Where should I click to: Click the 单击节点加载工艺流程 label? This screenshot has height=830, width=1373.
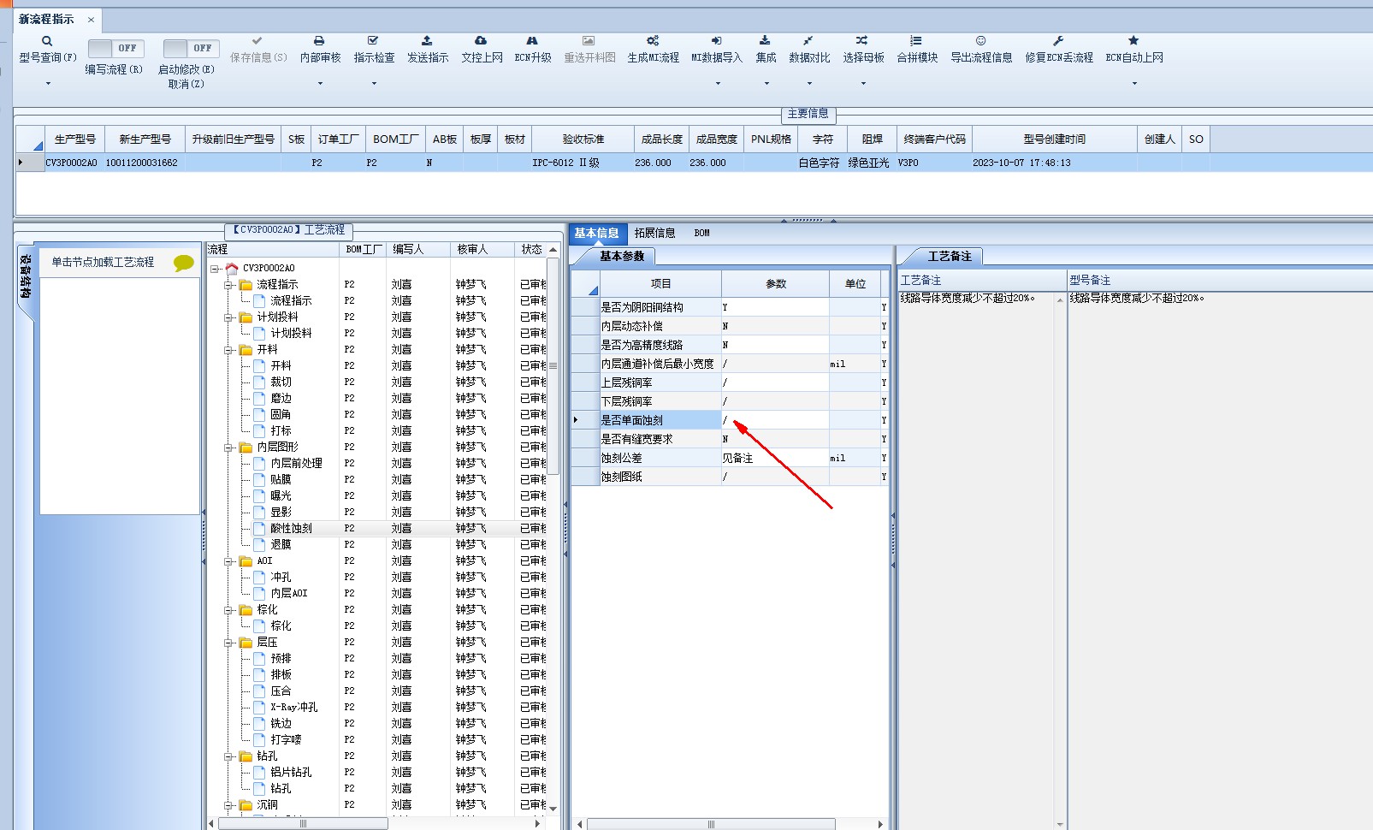[103, 262]
